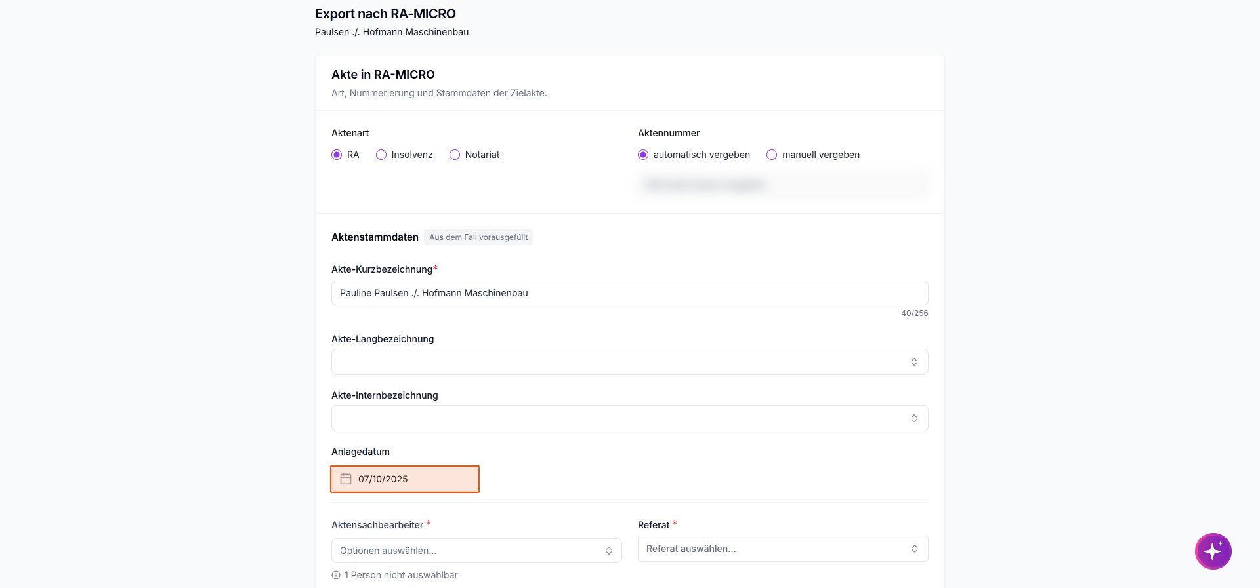Viewport: 1260px width, 588px height.
Task: Click into the Akte-Kurzbezeichnung text field
Action: point(630,293)
